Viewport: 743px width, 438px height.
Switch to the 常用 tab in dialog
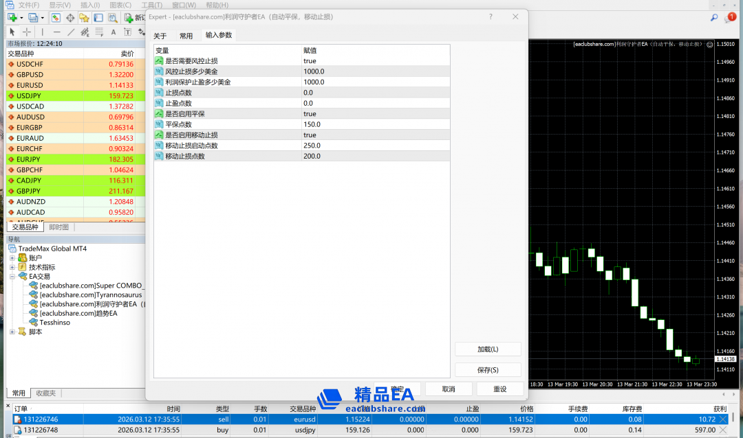(x=186, y=36)
